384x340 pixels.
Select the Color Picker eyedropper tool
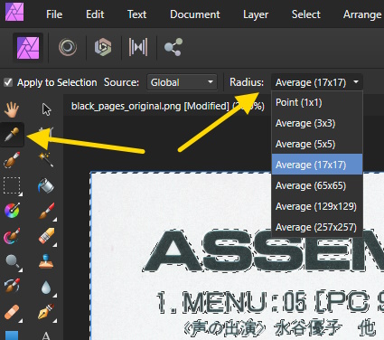click(x=12, y=135)
